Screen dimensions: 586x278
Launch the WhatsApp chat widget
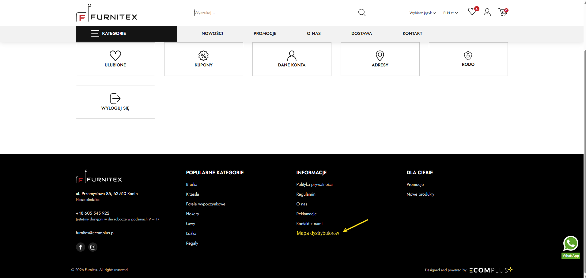pos(571,247)
